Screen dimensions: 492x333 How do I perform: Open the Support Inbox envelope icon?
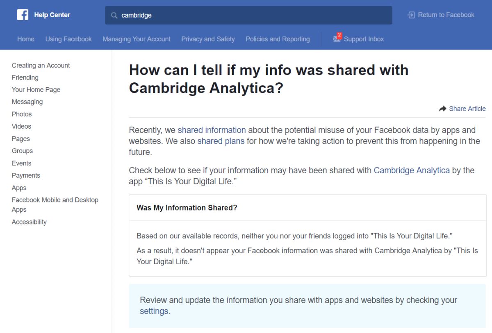337,39
